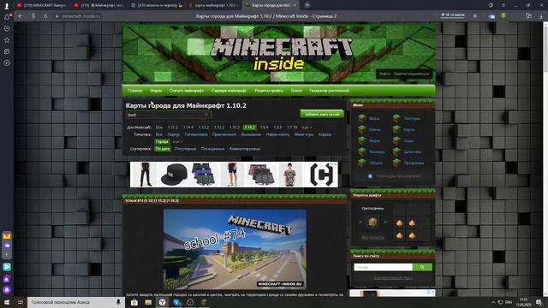Open browser notifications bell icon
Screen dimensions: 548x308
(7, 16)
